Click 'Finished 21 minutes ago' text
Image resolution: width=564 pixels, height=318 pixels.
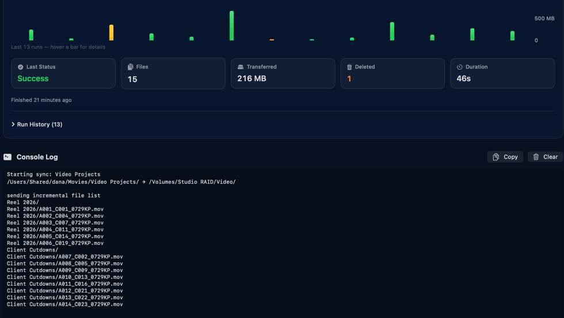click(x=41, y=100)
